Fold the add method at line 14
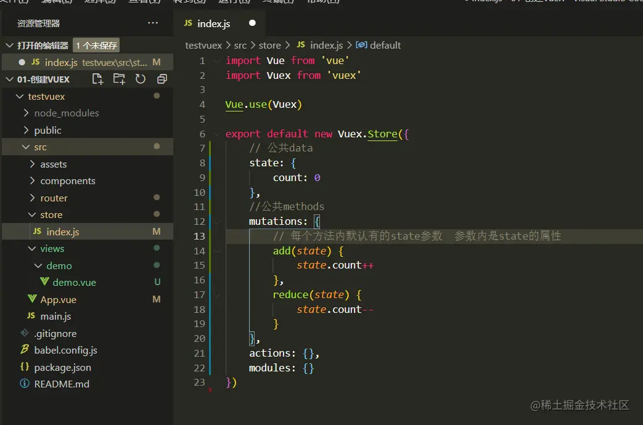 [x=217, y=251]
